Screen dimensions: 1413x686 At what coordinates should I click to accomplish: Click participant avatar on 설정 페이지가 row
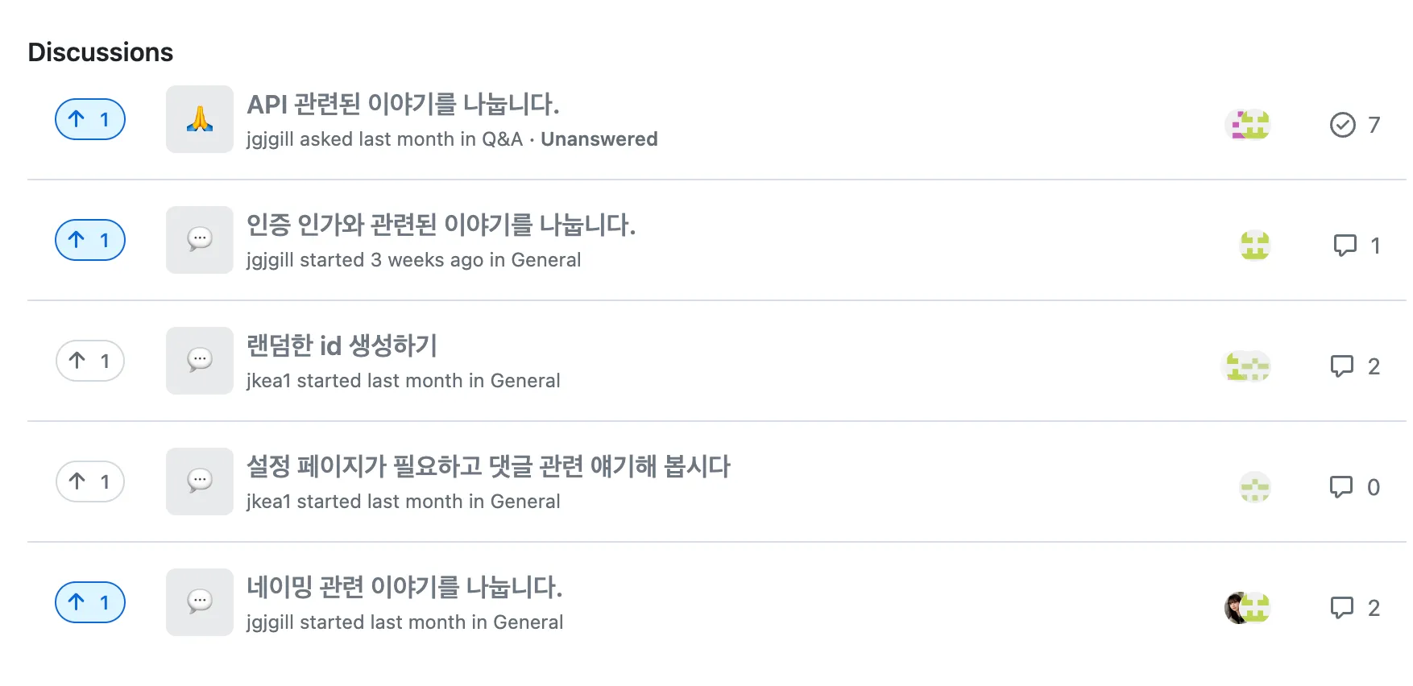pyautogui.click(x=1254, y=487)
